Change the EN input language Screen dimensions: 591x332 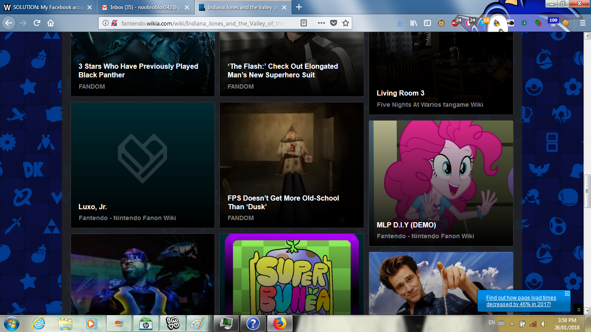(491, 322)
